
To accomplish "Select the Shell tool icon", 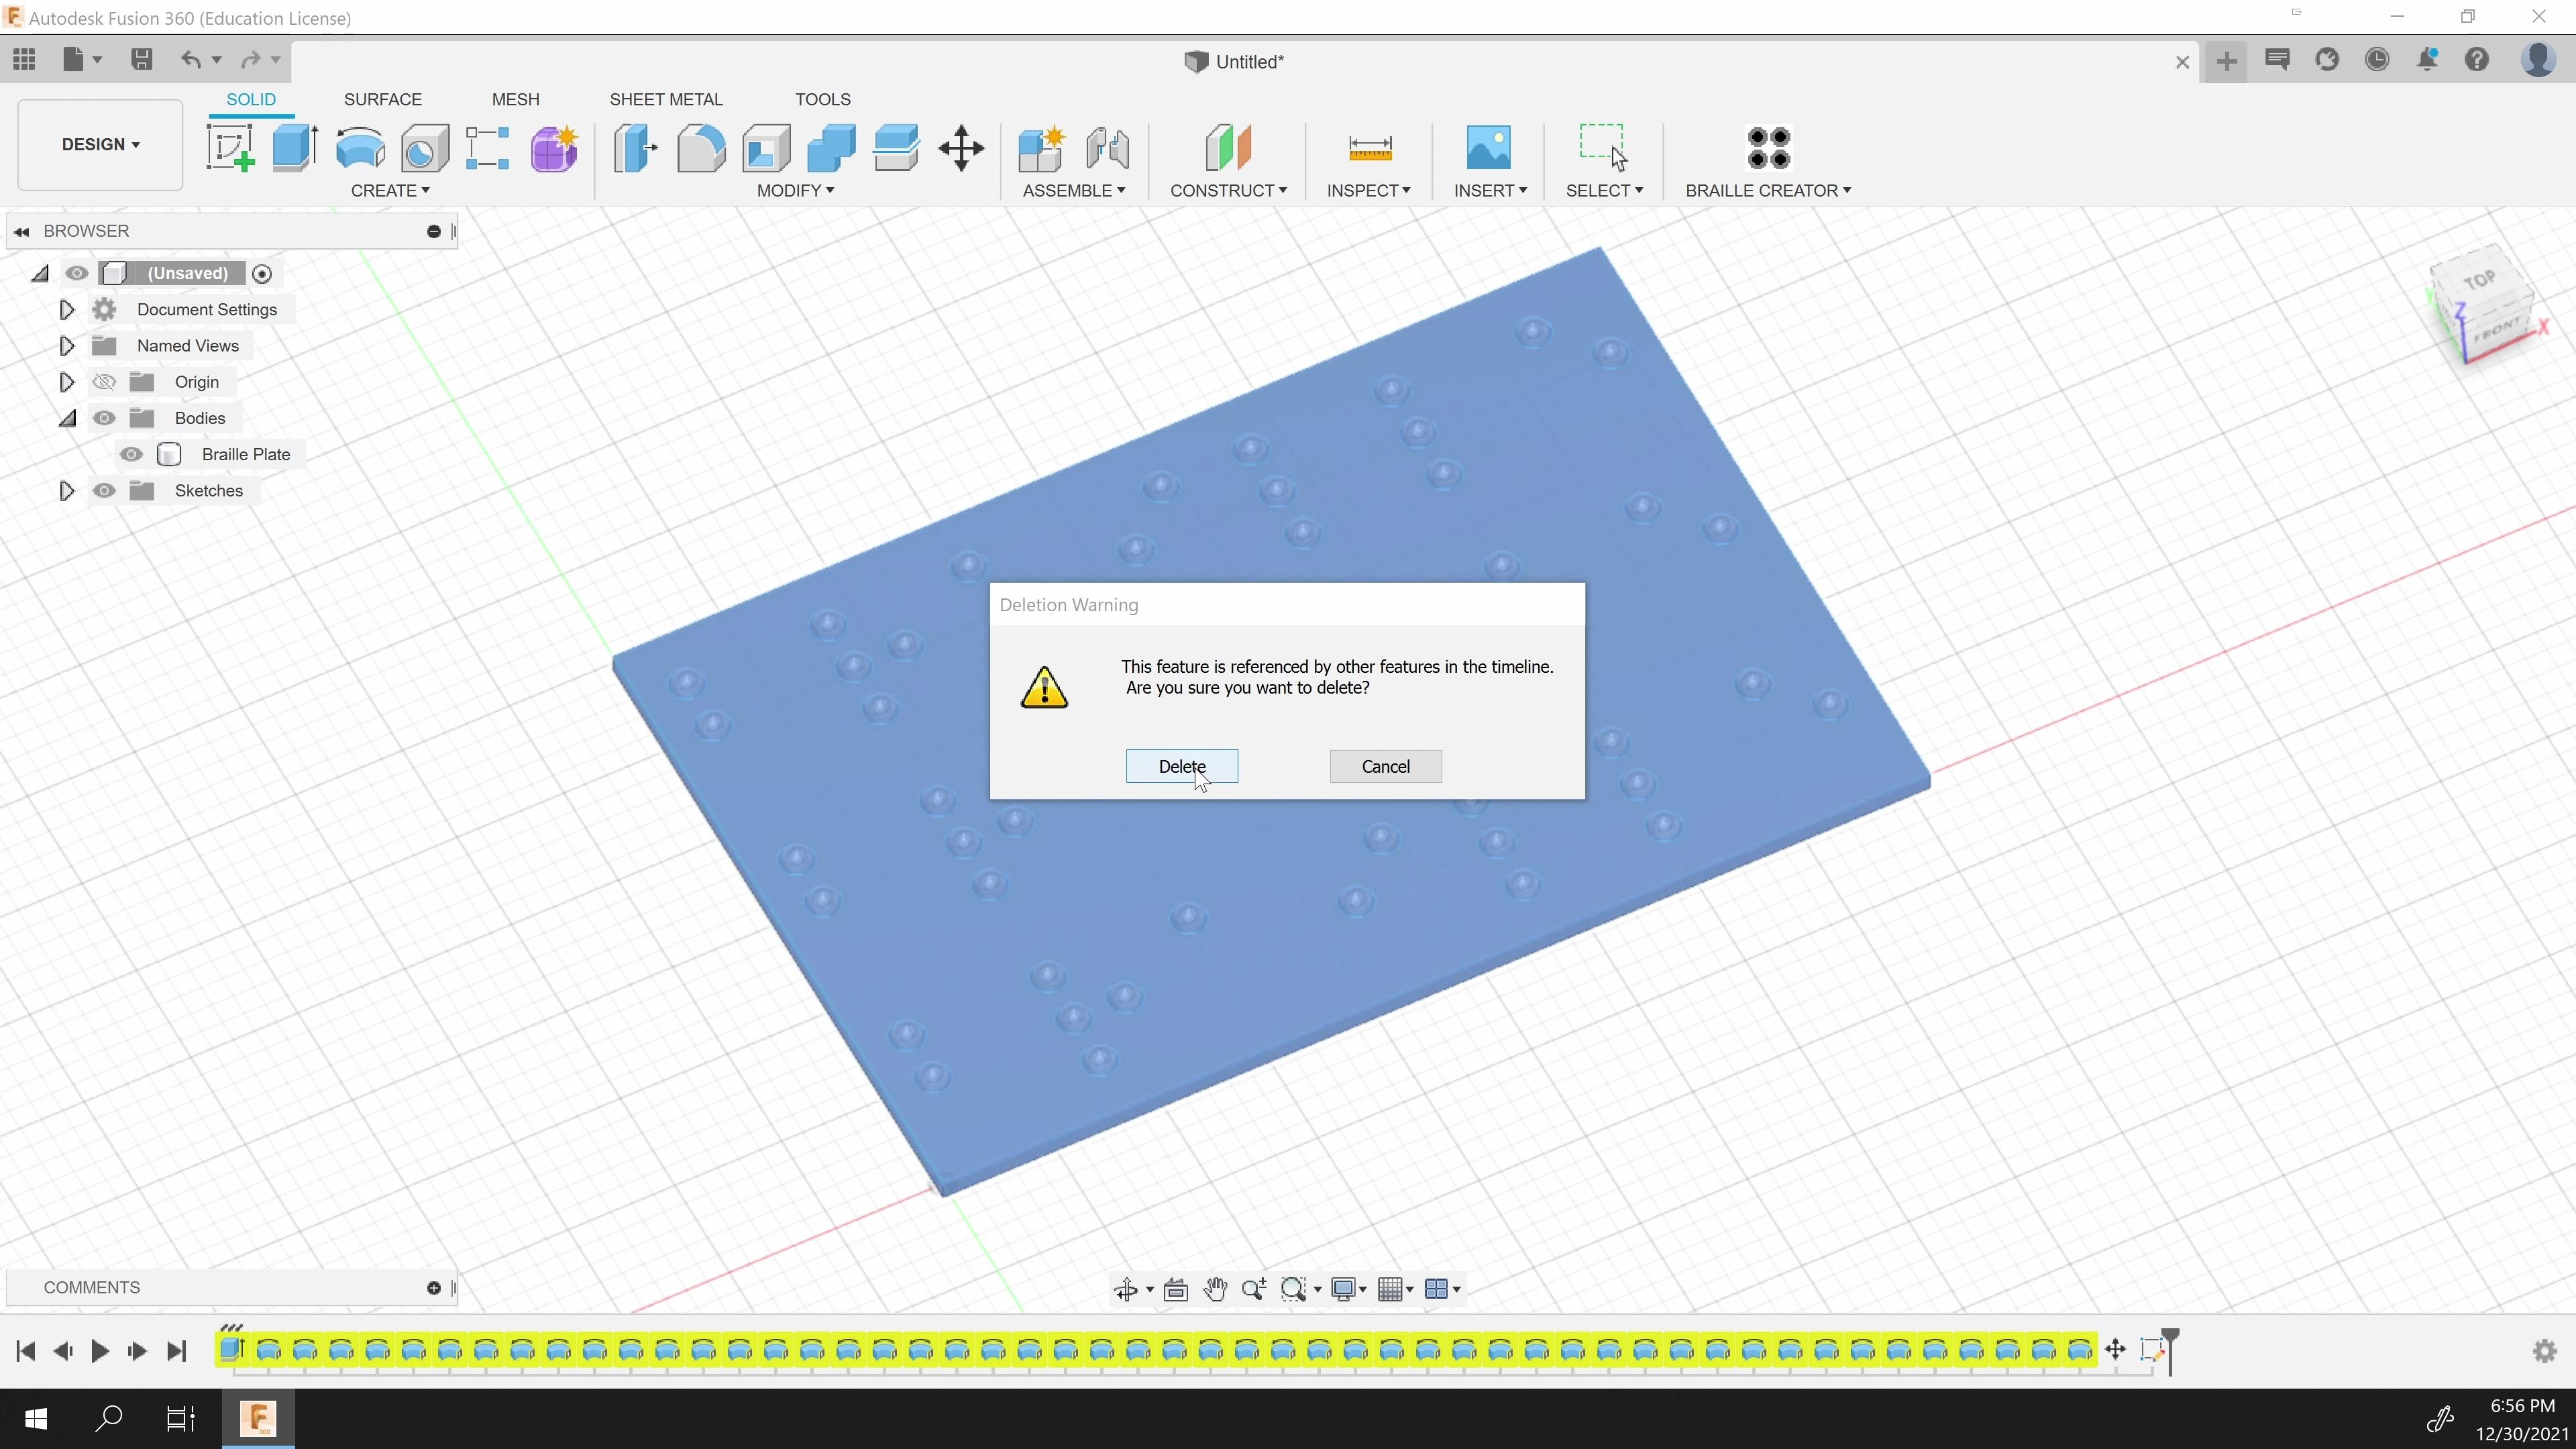I will [766, 148].
